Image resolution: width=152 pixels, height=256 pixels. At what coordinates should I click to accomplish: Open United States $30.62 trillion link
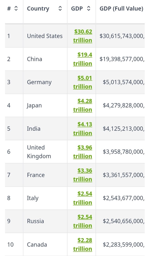(83, 36)
